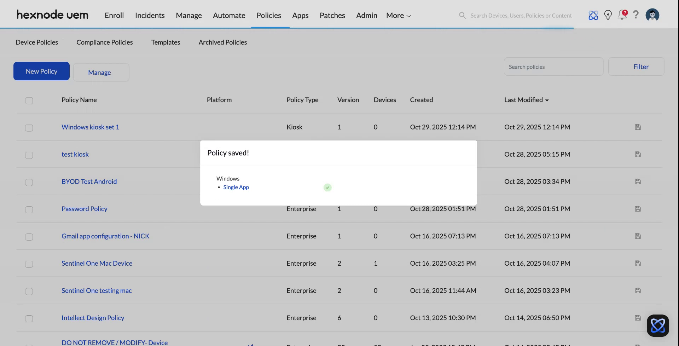This screenshot has height=346, width=679.
Task: Open the Single App policy link
Action: coord(236,187)
